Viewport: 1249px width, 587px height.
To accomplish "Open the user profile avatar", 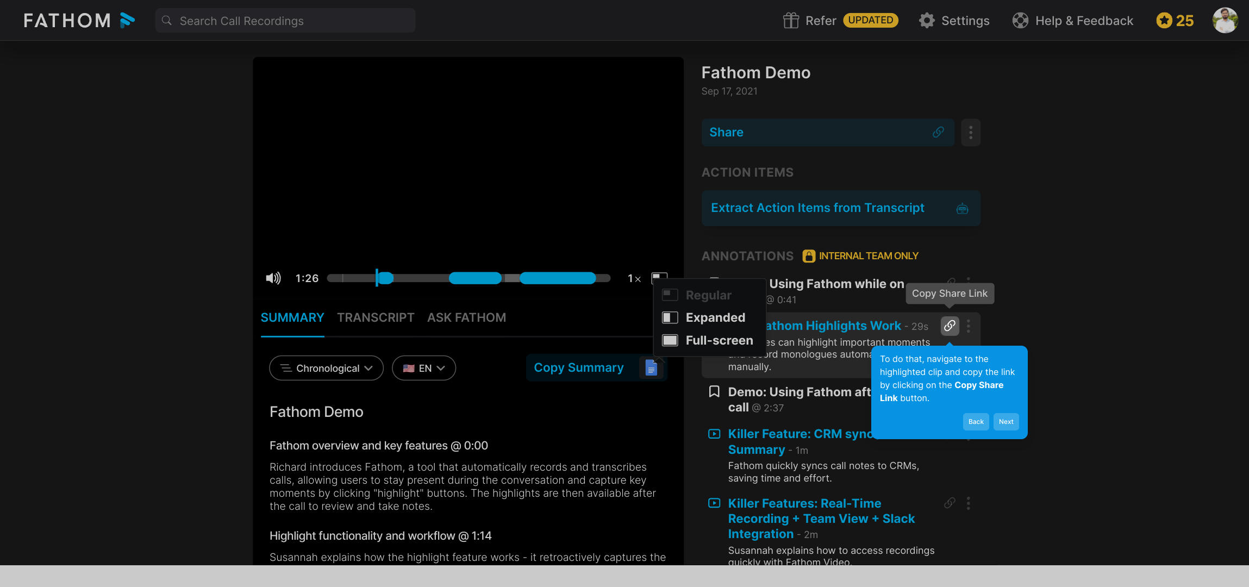I will point(1225,21).
